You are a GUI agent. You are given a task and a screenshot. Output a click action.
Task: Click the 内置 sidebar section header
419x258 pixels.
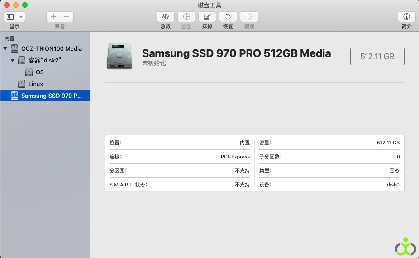click(x=10, y=38)
